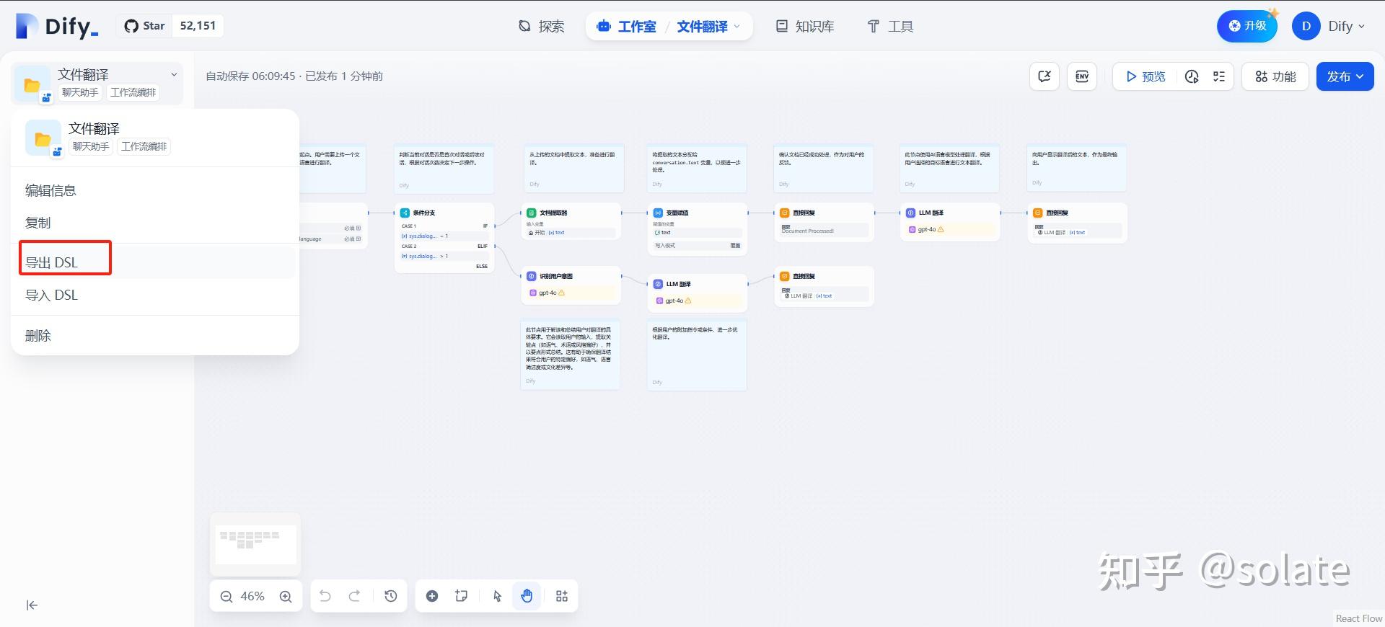The height and width of the screenshot is (627, 1385).
Task: Zoom in the canvas
Action: tap(286, 596)
